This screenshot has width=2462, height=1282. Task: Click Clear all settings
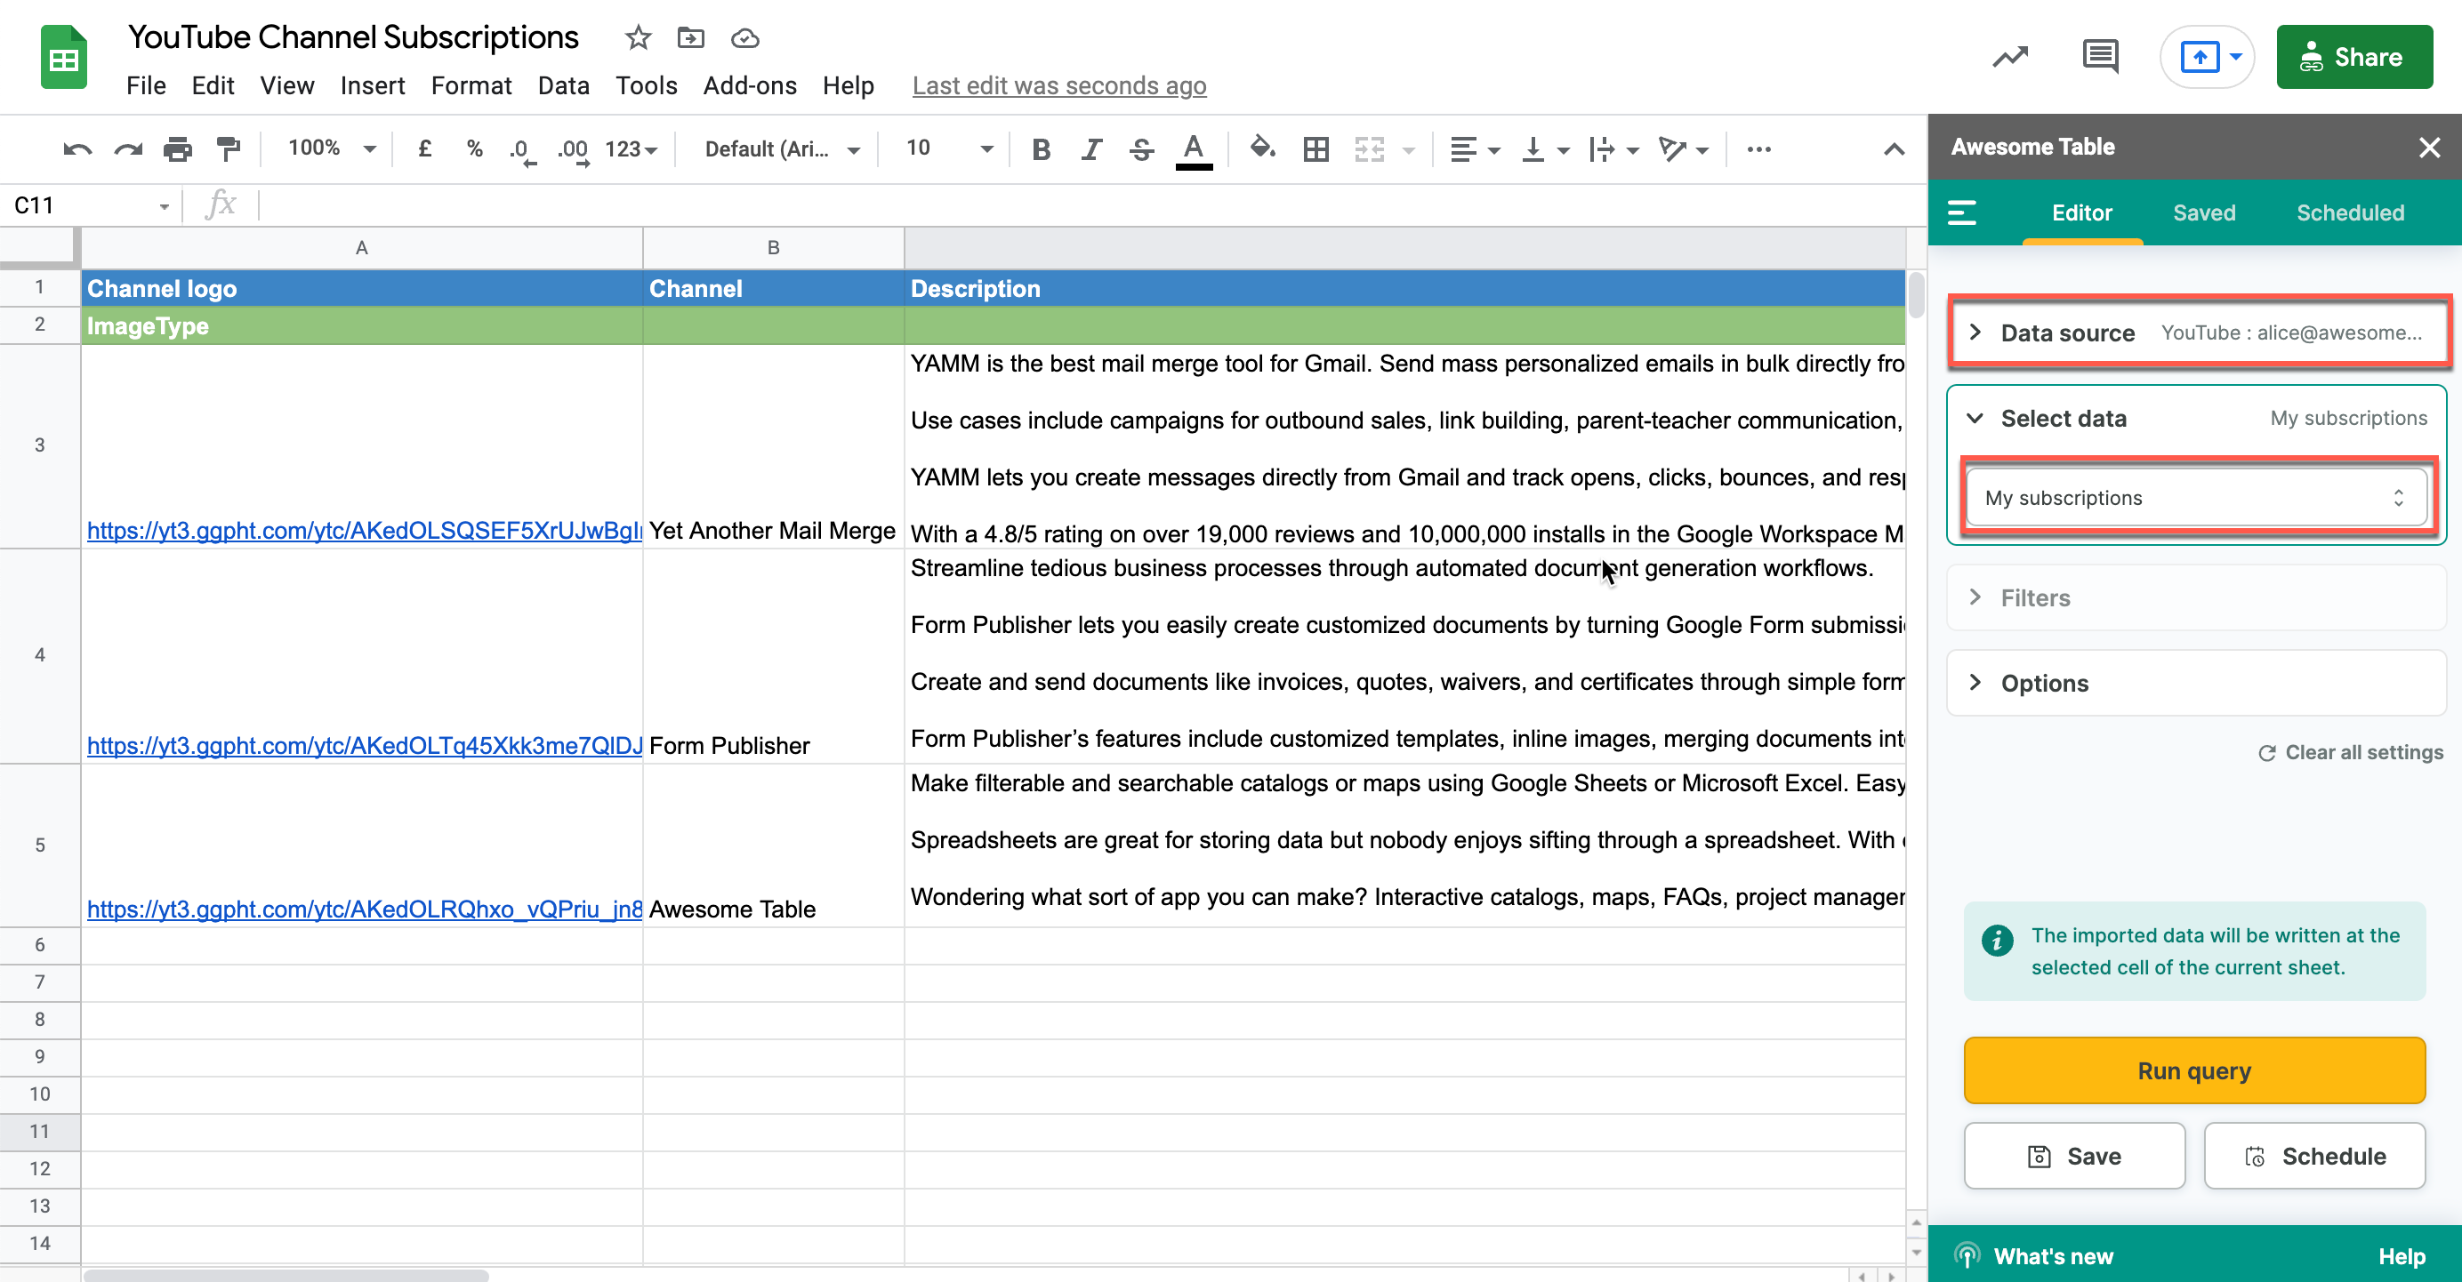[x=2351, y=753]
